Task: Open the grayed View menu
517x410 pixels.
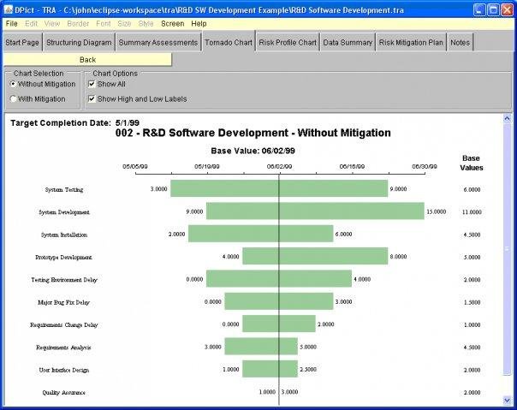Action: 52,24
